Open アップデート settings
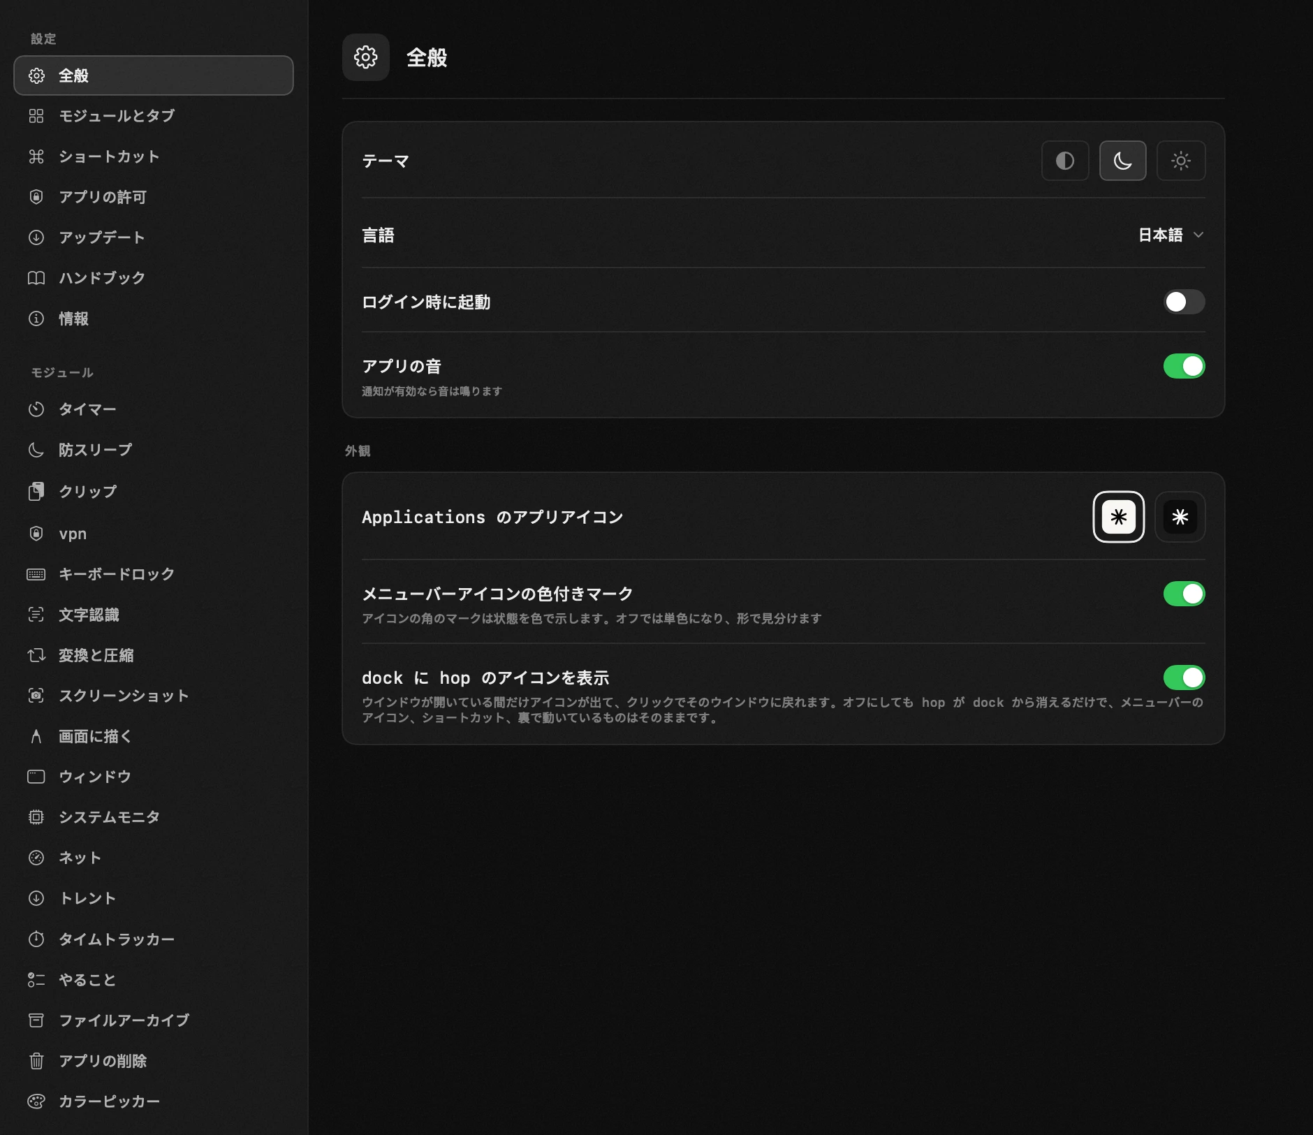The height and width of the screenshot is (1135, 1313). point(154,237)
